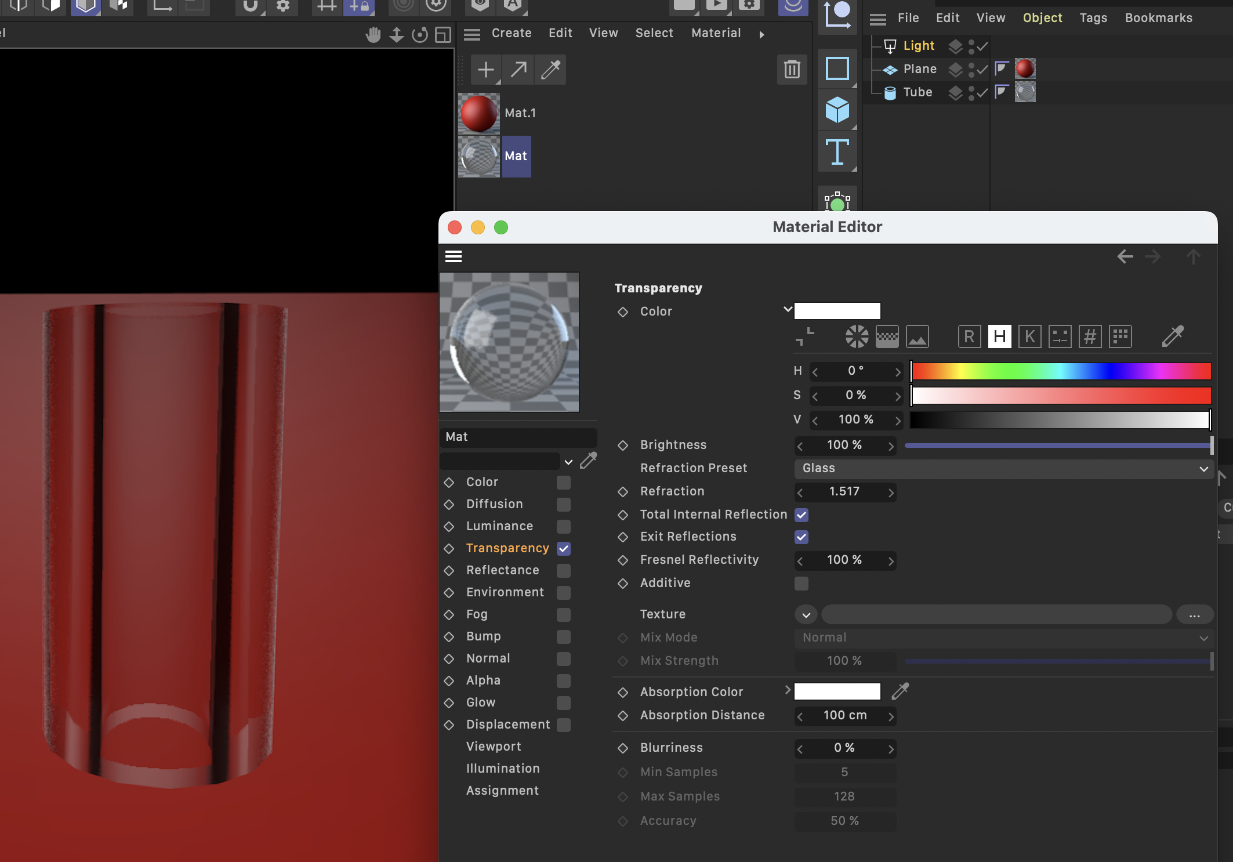Screen dimensions: 1233x862
Task: Disable Total Internal Reflection checkbox
Action: 802,515
